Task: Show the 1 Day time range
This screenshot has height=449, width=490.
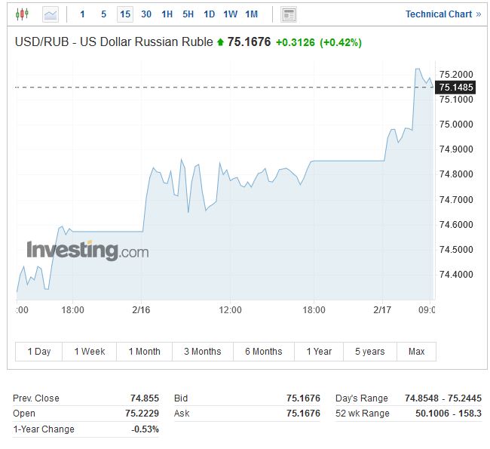Action: click(x=39, y=352)
